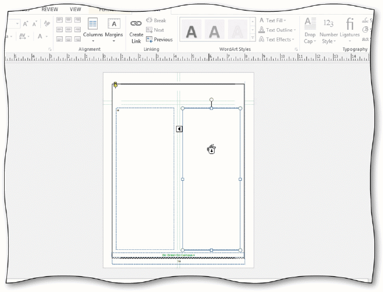This screenshot has height=292, width=383.
Task: Click the yellow pushpin anchor icon
Action: [x=116, y=85]
